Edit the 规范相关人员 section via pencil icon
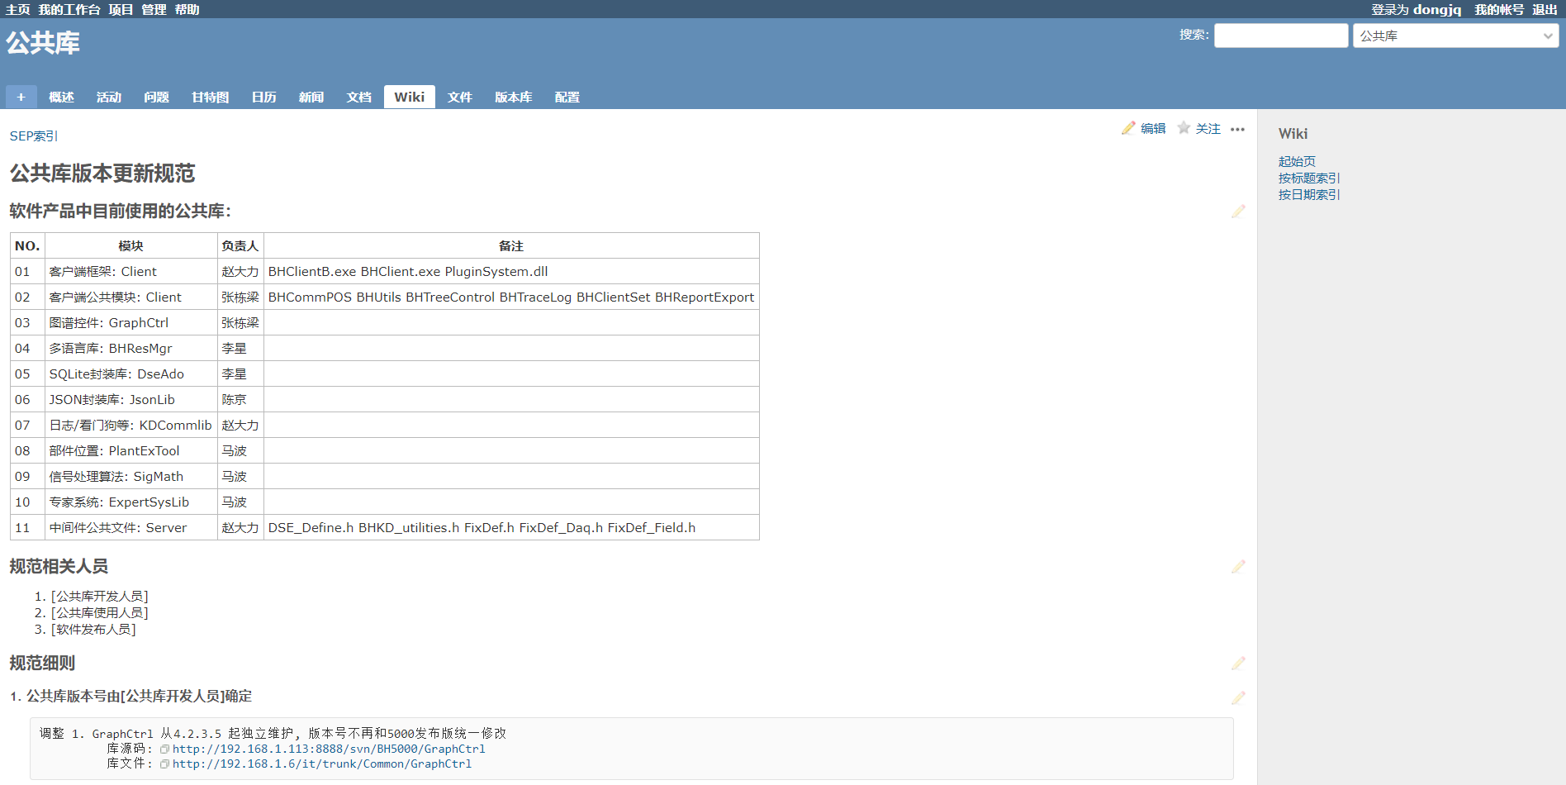This screenshot has height=785, width=1566. click(x=1237, y=567)
